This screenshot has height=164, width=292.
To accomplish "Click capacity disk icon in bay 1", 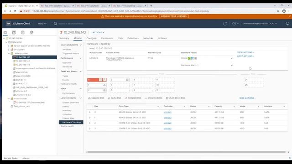I will pyautogui.click(x=104, y=85).
